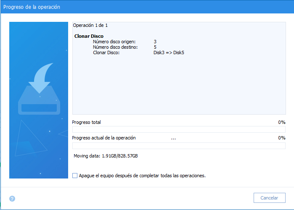Click the 'Número disco destino:' label

(x=115, y=47)
